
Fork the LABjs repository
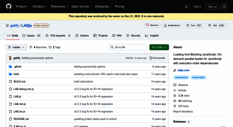tap(194, 25)
